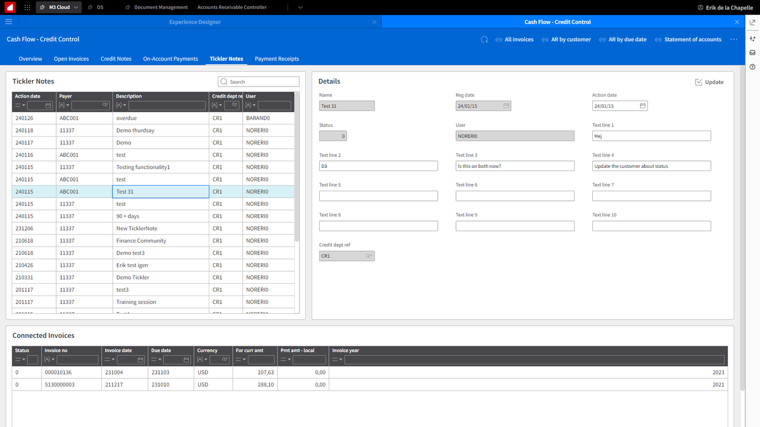Follow the Statement of accounts link
This screenshot has height=427, width=760.
(x=692, y=39)
